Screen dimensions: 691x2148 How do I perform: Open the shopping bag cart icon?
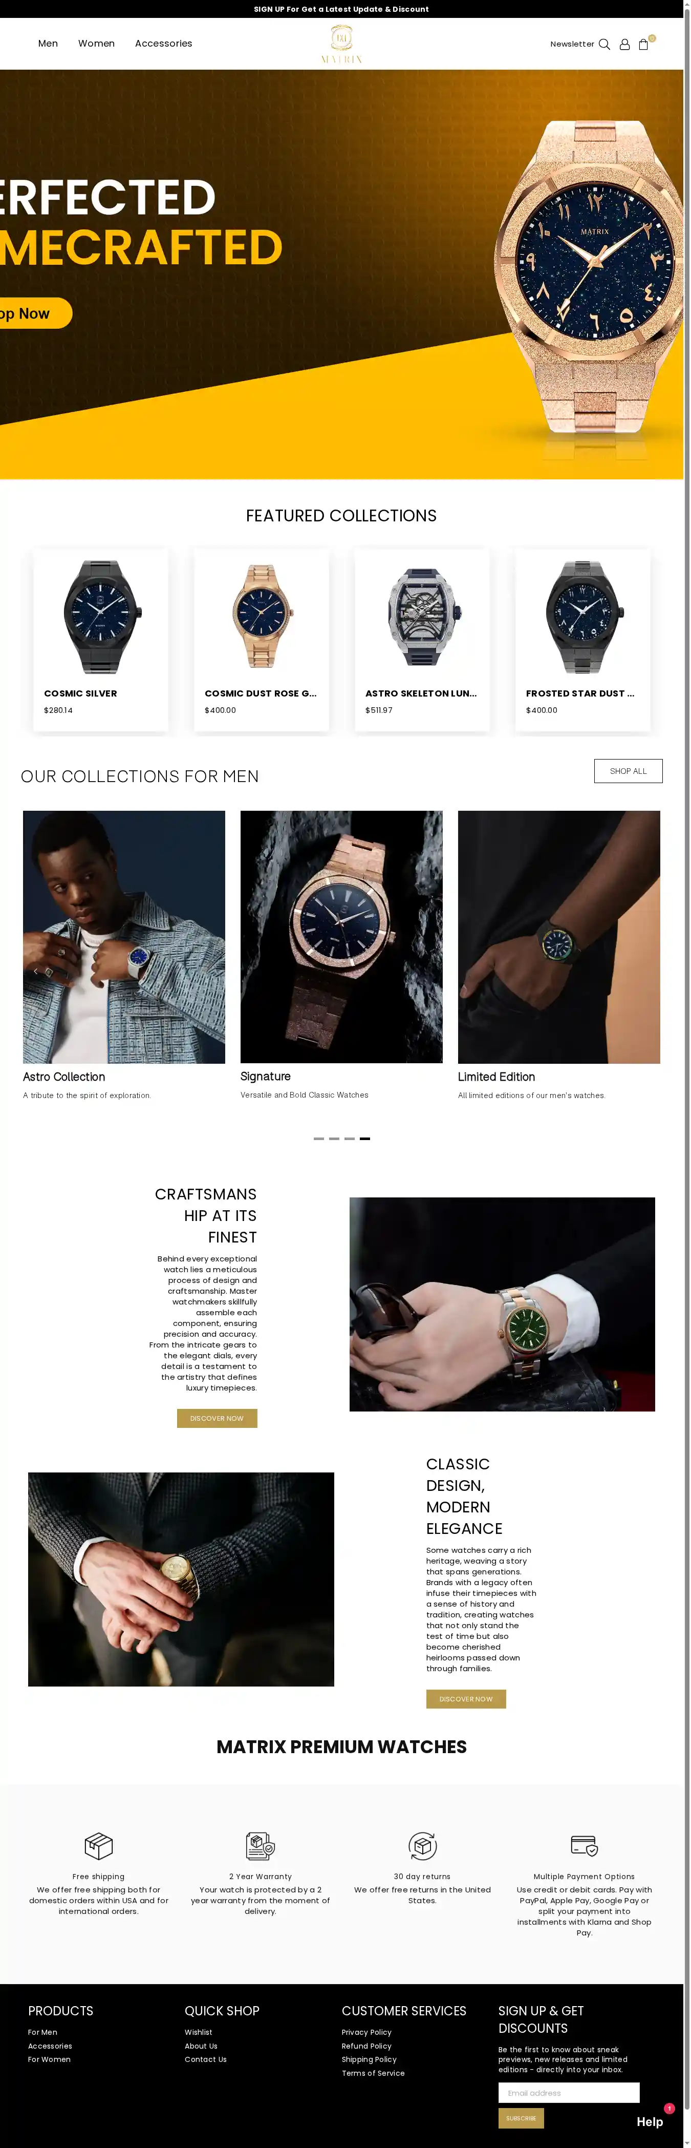tap(643, 44)
